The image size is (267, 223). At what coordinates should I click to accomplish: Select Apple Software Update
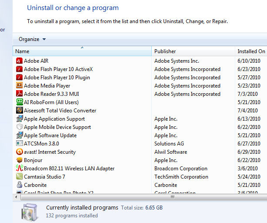[x=50, y=135]
